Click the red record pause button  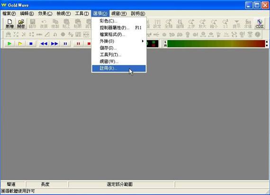pyautogui.click(x=78, y=44)
